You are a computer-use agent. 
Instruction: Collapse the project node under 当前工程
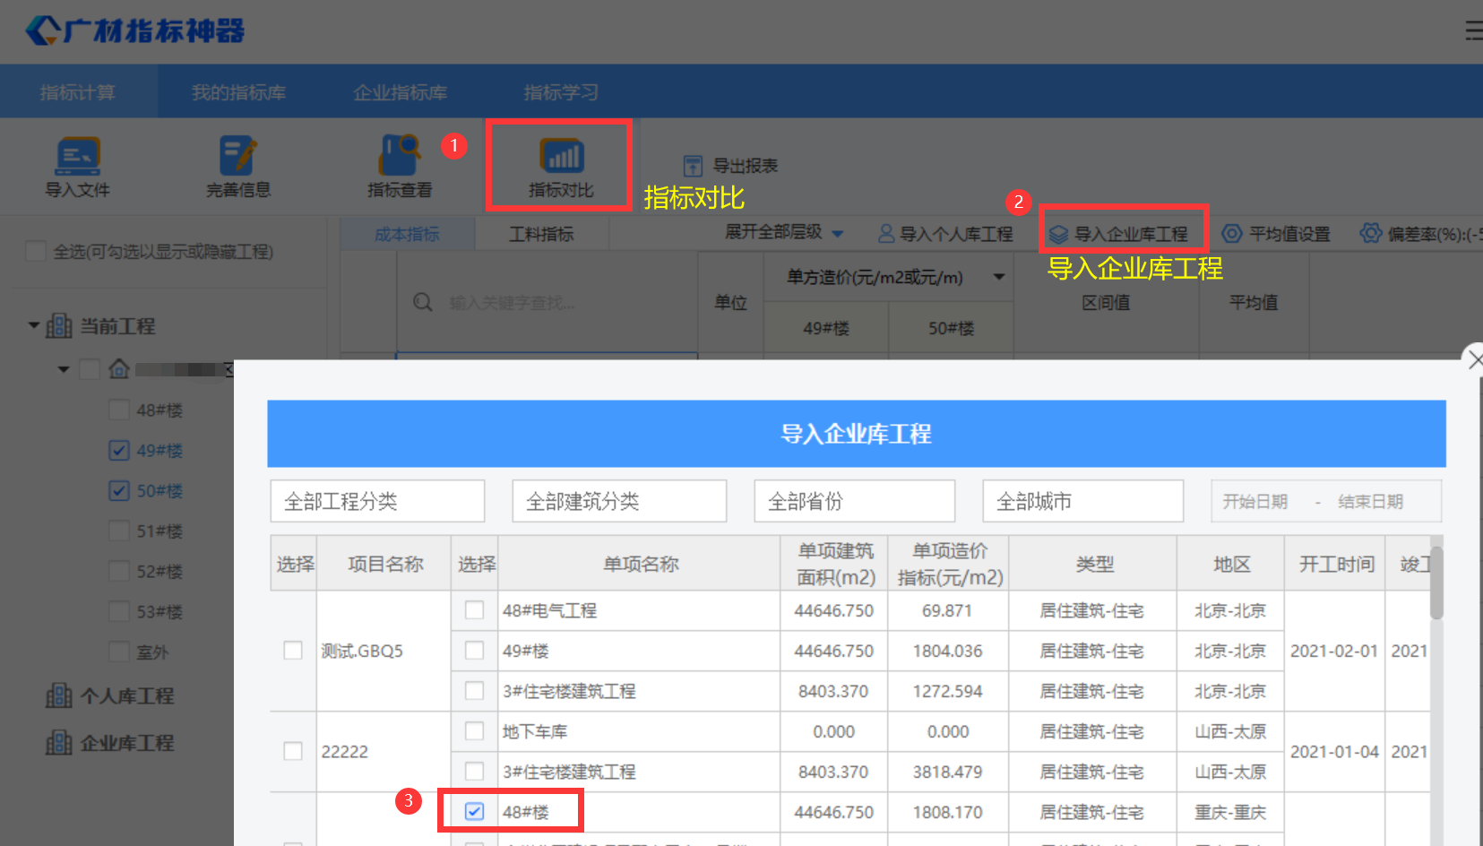(64, 369)
